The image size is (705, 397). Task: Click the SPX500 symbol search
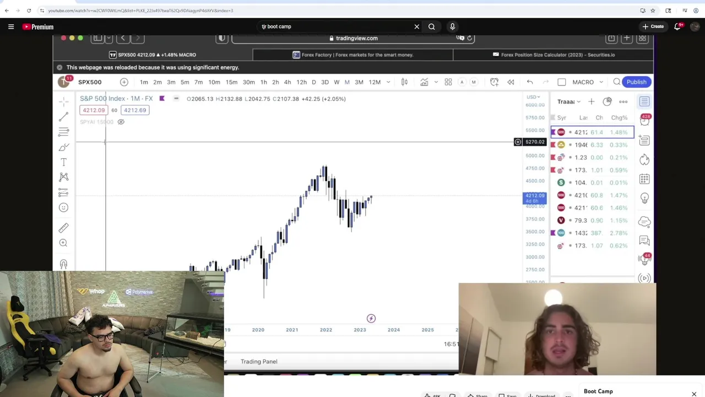(90, 82)
